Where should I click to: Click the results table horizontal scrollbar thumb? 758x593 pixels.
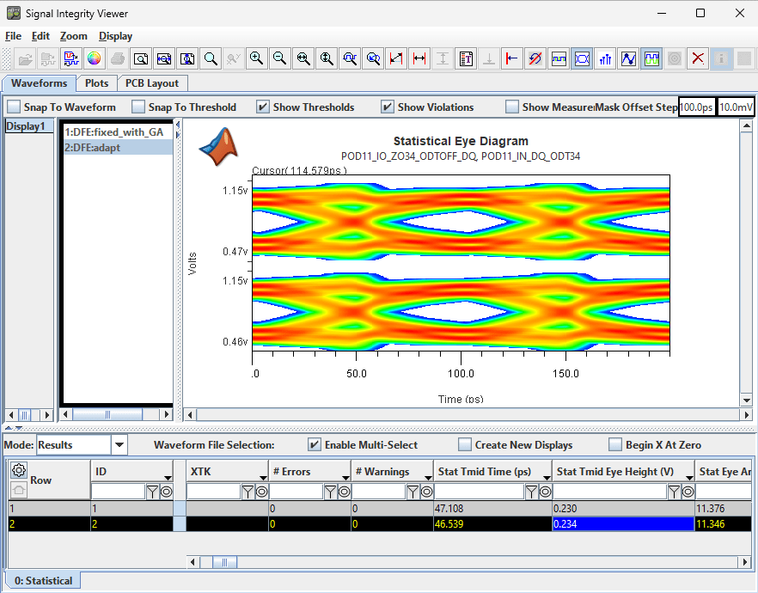224,562
